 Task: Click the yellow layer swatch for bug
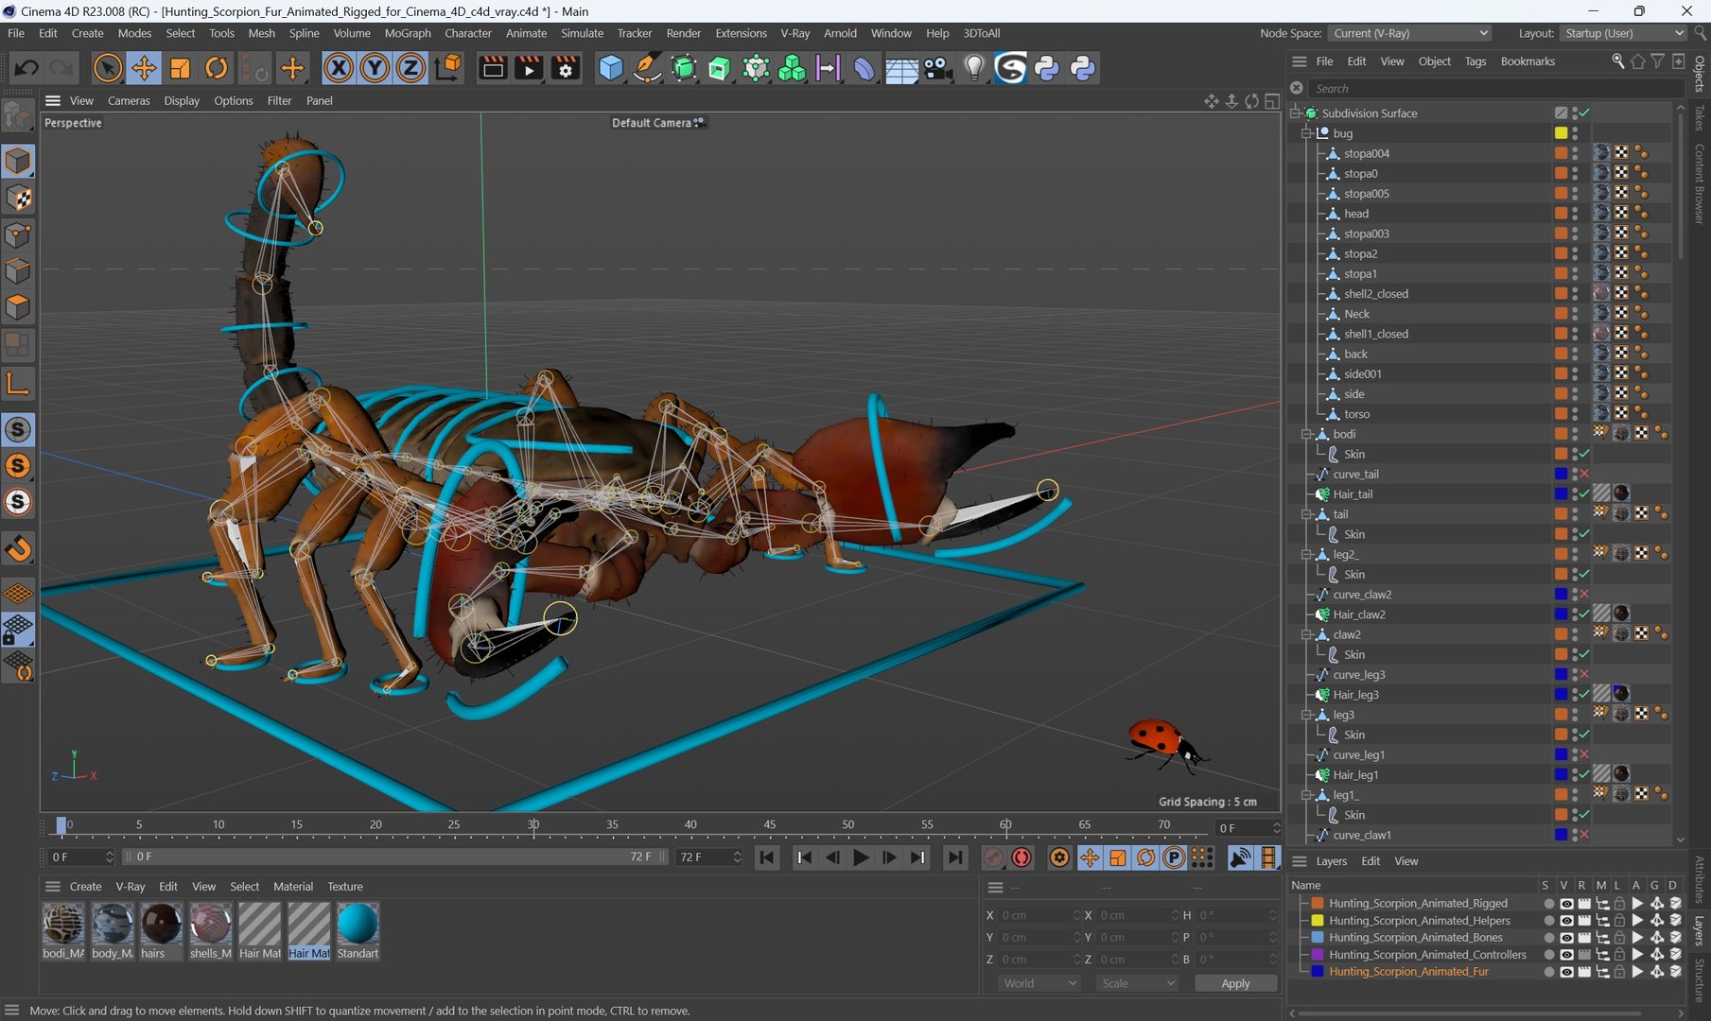[1561, 133]
